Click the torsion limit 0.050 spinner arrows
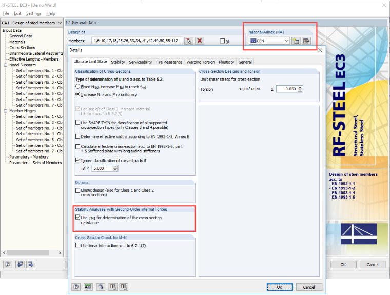390x295 pixels. point(300,89)
